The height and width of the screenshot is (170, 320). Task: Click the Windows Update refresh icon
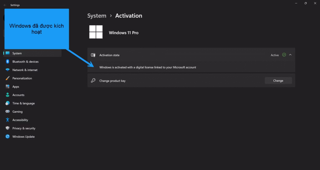(x=7, y=137)
